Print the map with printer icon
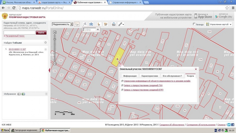The image size is (236, 133). coord(114,24)
